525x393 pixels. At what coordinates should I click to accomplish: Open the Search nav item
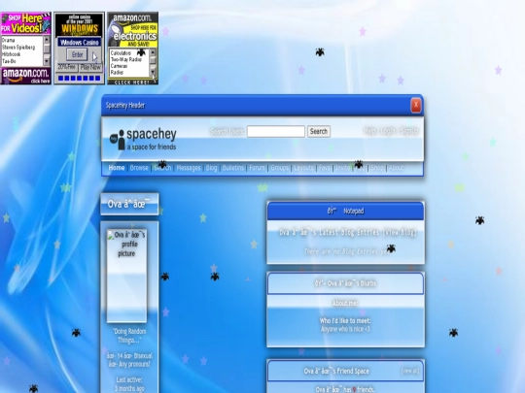[162, 168]
